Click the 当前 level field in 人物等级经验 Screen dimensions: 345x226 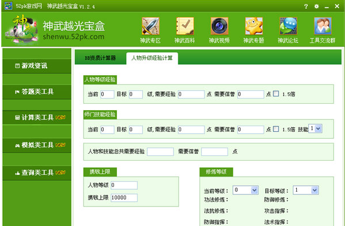107,94
